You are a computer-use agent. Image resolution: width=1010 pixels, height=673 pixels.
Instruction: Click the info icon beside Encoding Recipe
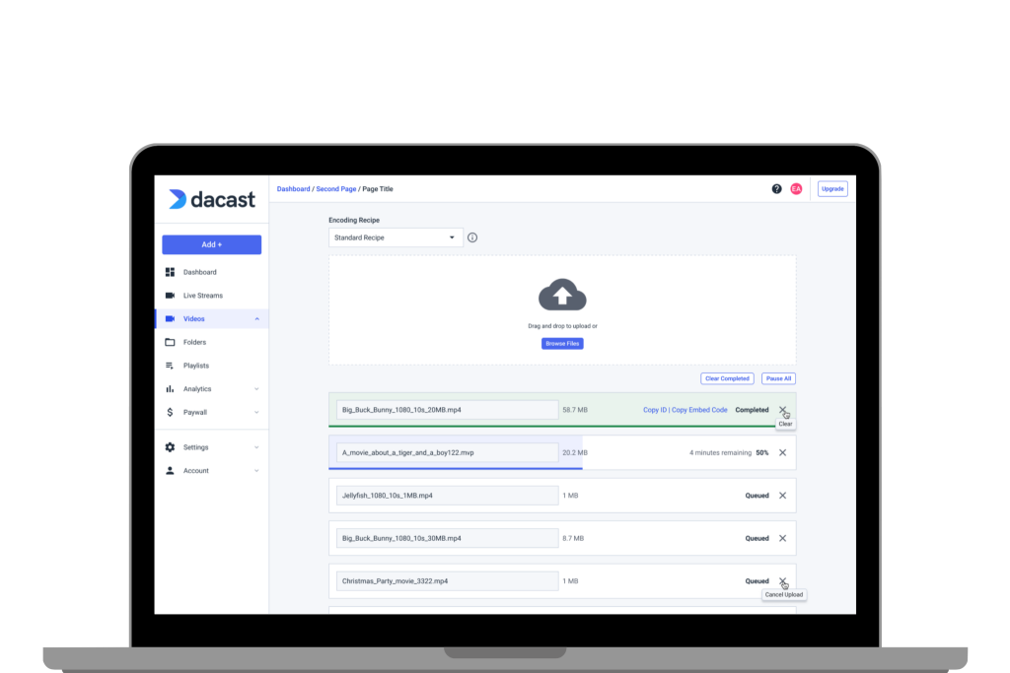(472, 237)
